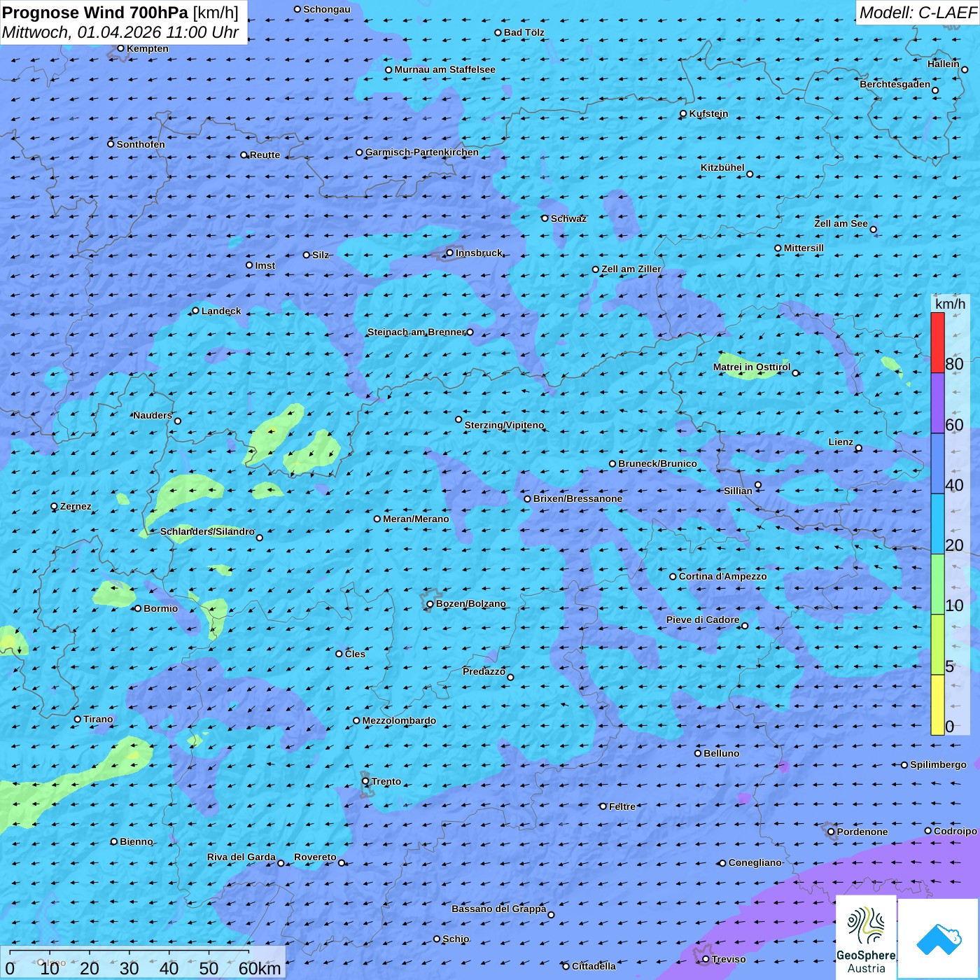The width and height of the screenshot is (980, 980).
Task: Select the red 80 km/h legend color
Action: tap(937, 342)
